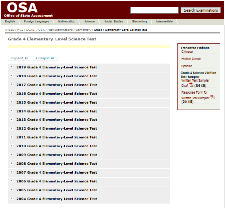Open the Response Form for Written Test Sampler link
The width and height of the screenshot is (225, 208).
(x=195, y=95)
